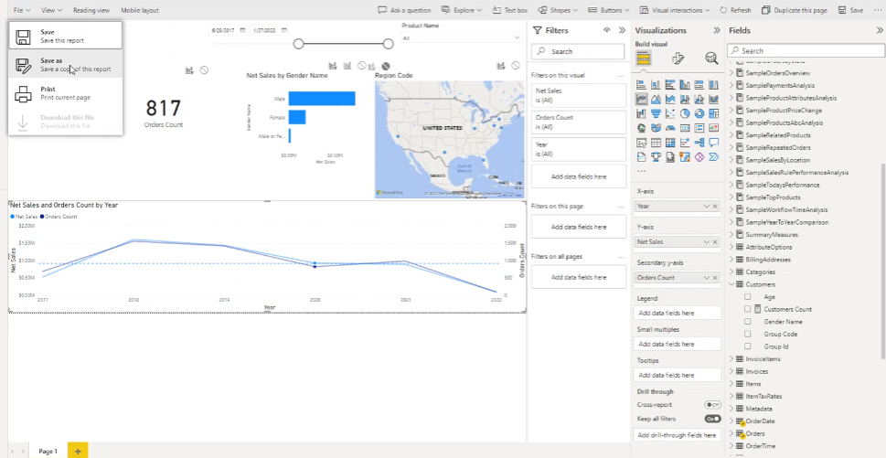Screen dimensions: 886x458
Task: Select the stacked bar chart visual
Action: (x=641, y=85)
